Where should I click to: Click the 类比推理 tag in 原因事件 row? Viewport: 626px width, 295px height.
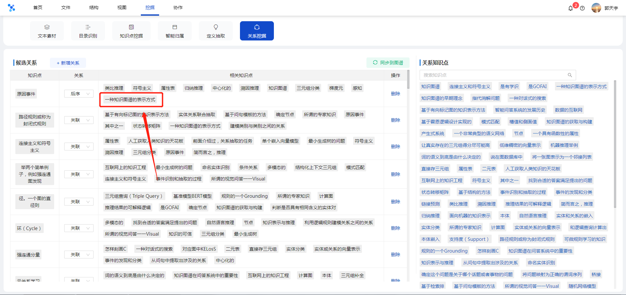click(114, 88)
